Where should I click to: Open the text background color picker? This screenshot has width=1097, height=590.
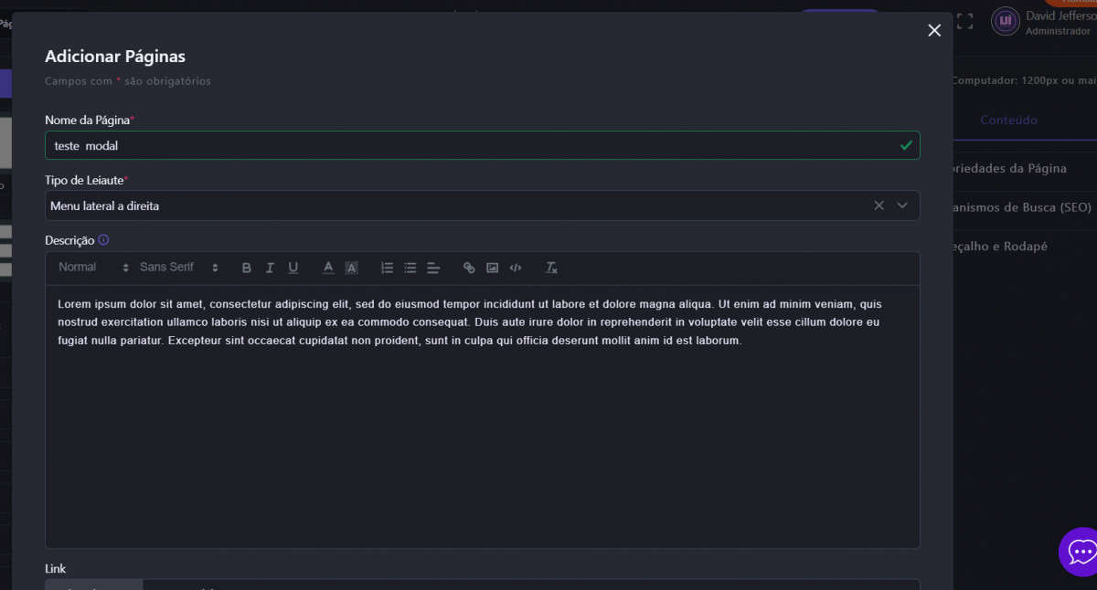(x=351, y=268)
